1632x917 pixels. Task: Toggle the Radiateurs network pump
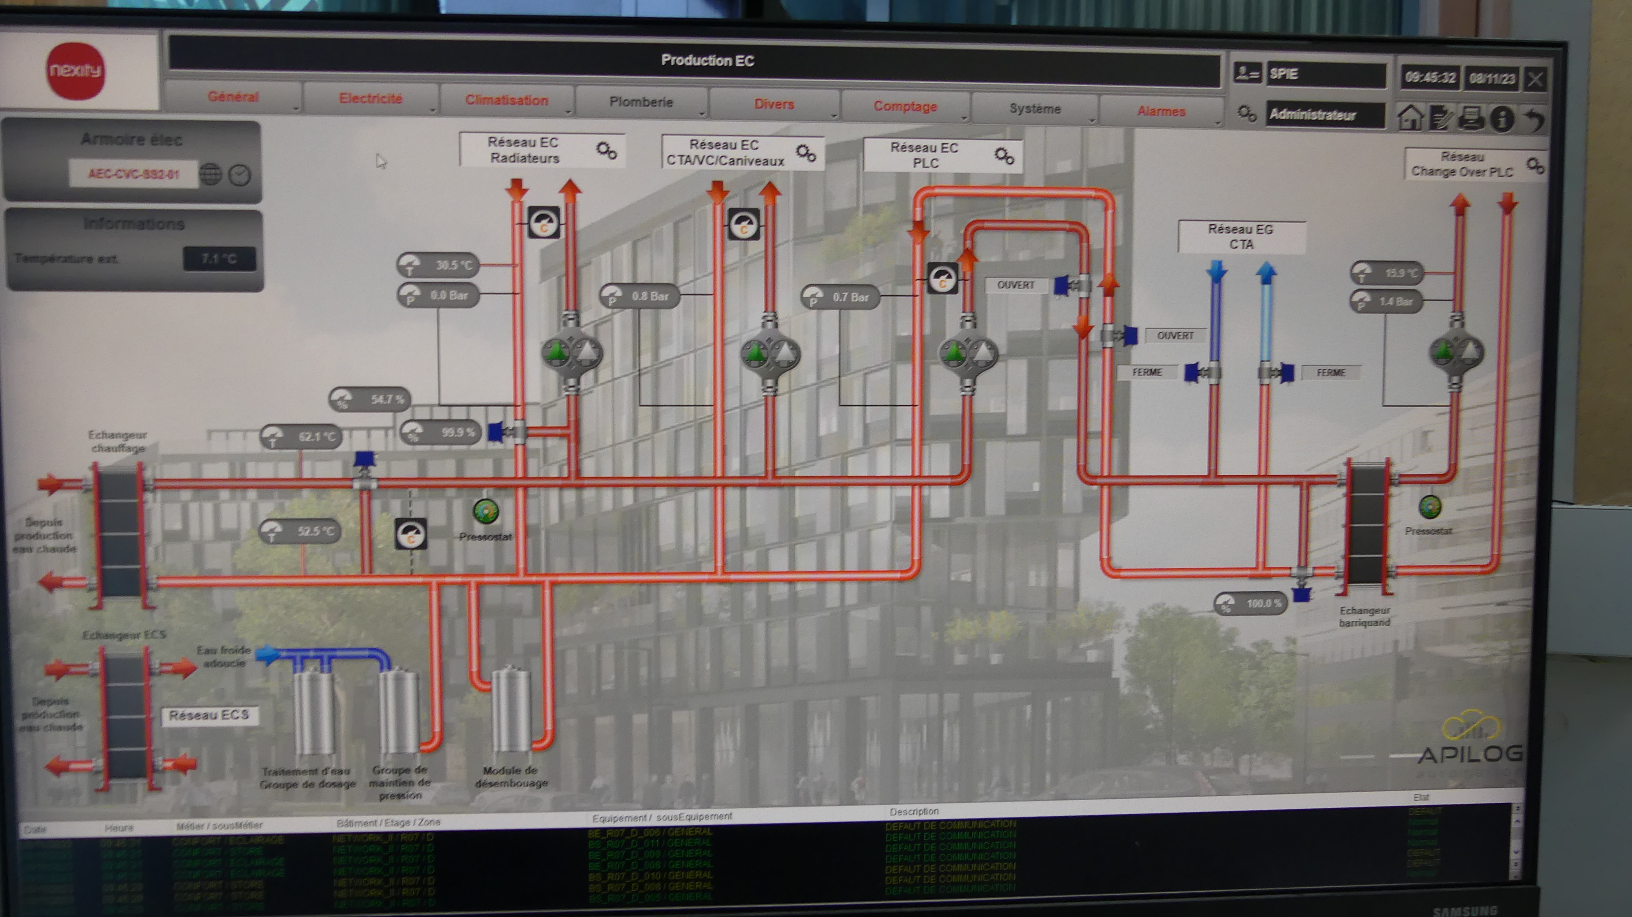(572, 352)
